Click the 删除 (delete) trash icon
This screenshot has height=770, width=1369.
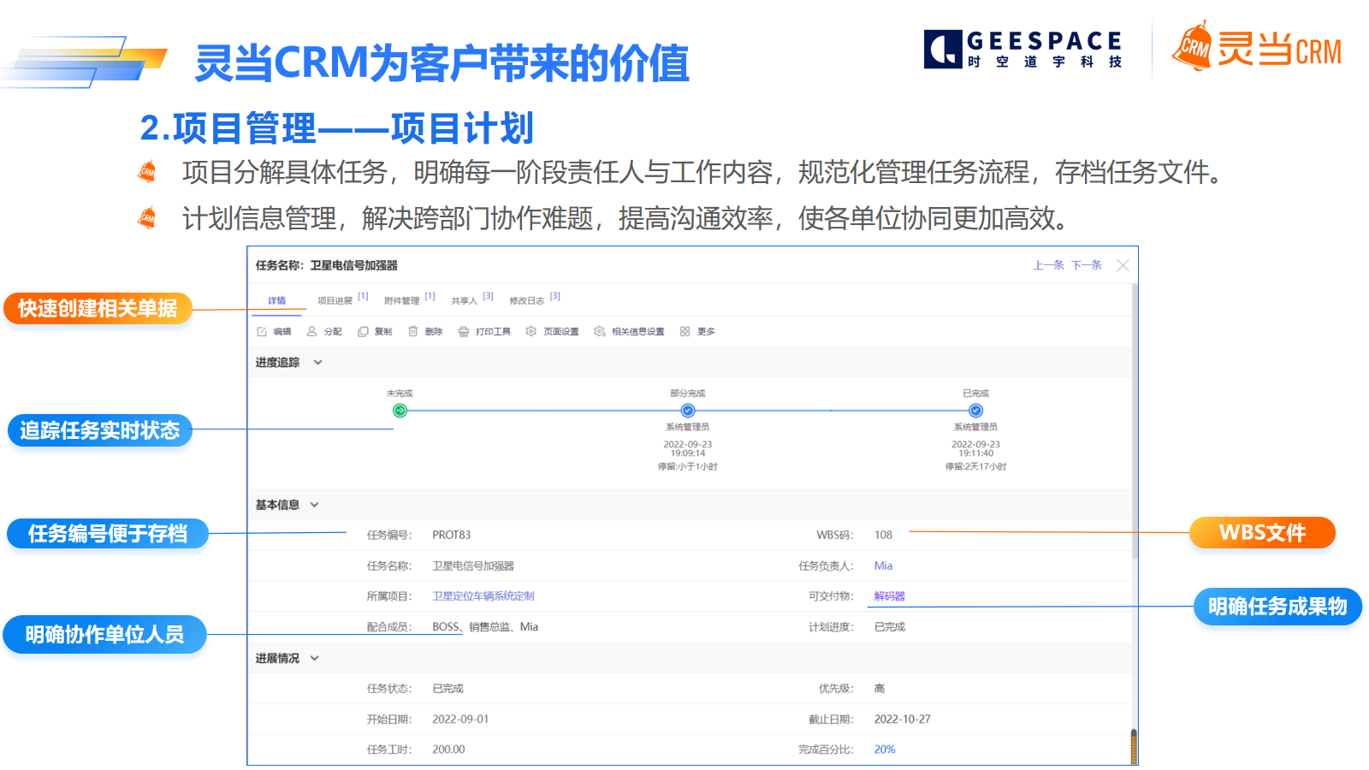point(413,332)
